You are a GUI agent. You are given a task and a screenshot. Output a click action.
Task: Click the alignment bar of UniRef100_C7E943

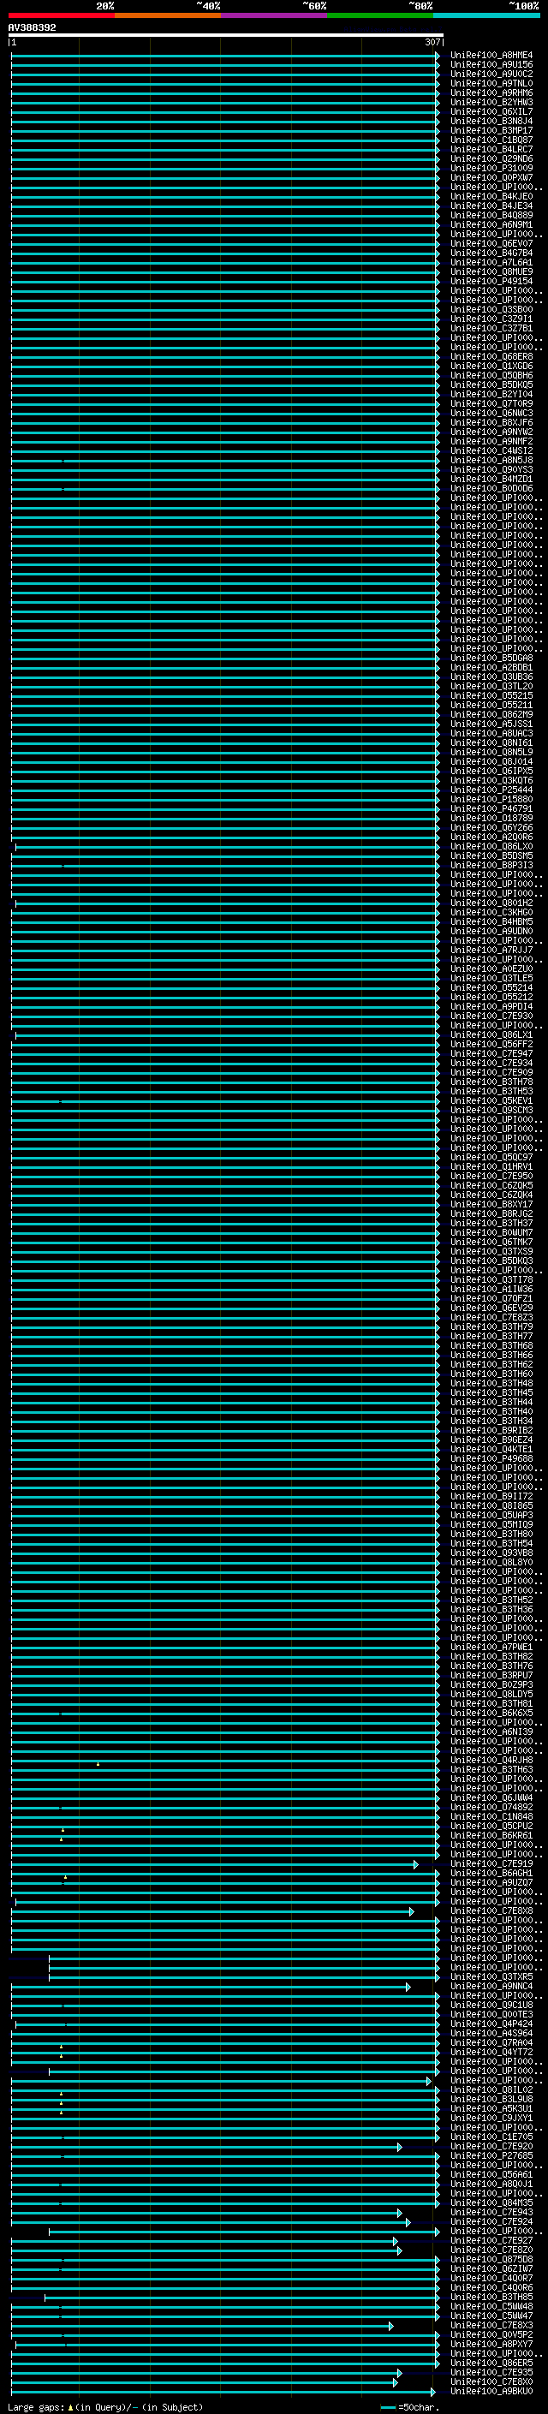tap(206, 2213)
